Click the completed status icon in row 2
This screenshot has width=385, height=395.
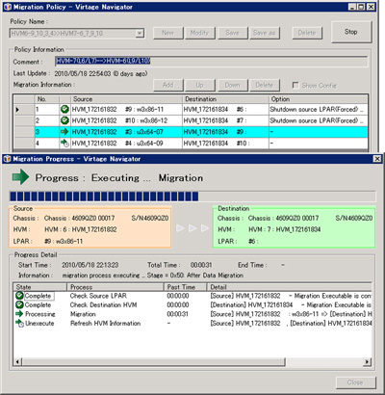[64, 120]
